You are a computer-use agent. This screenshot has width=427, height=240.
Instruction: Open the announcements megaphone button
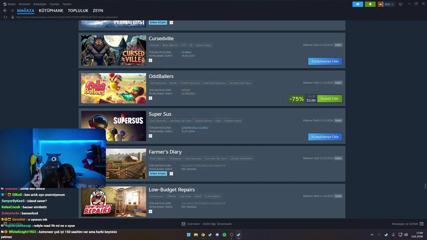[x=358, y=4]
